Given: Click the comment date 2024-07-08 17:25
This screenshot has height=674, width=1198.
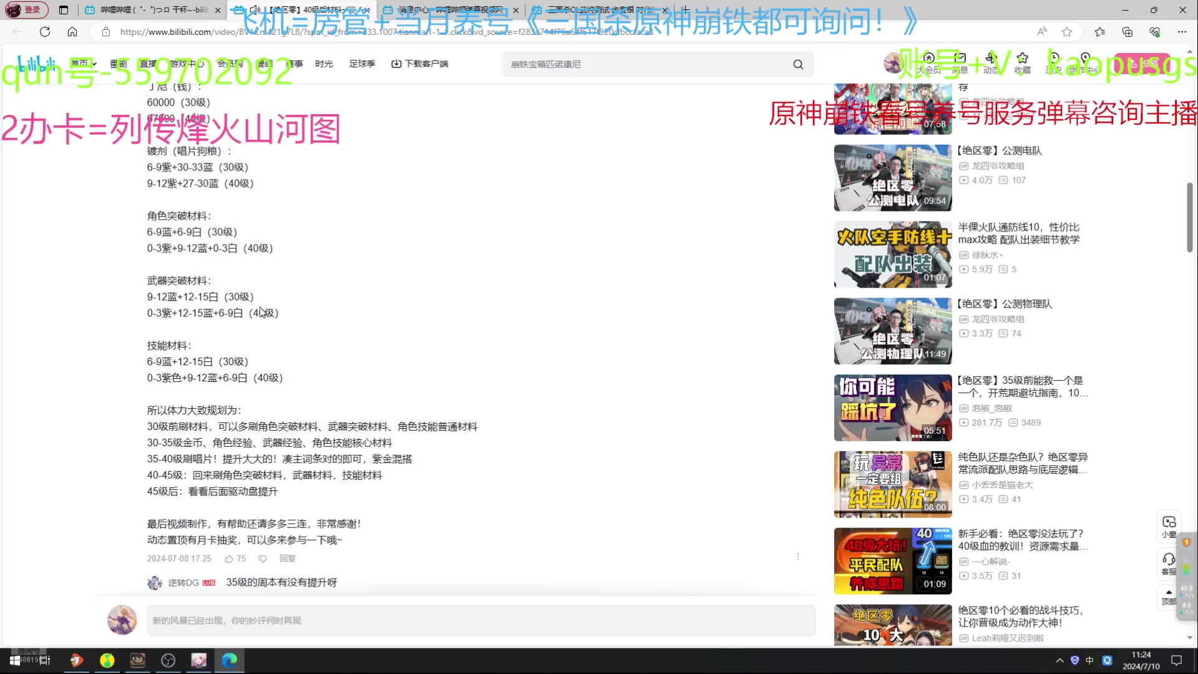Looking at the screenshot, I should click(179, 559).
